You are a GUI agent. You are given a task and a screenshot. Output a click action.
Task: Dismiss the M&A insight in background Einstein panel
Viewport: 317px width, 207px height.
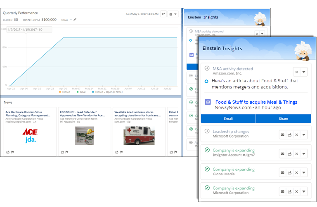[x=257, y=34]
